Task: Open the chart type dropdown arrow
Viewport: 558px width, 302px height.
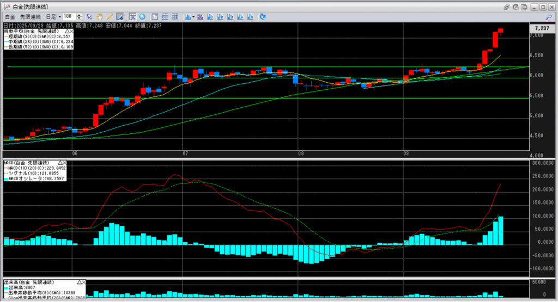Action: pos(192,17)
